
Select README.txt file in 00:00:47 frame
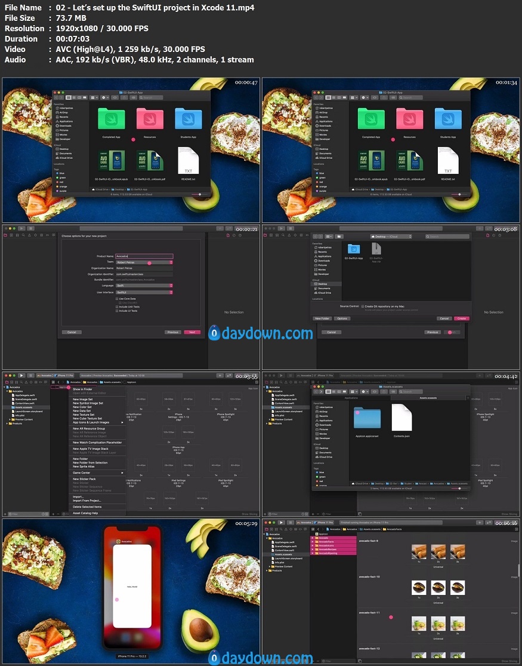189,161
